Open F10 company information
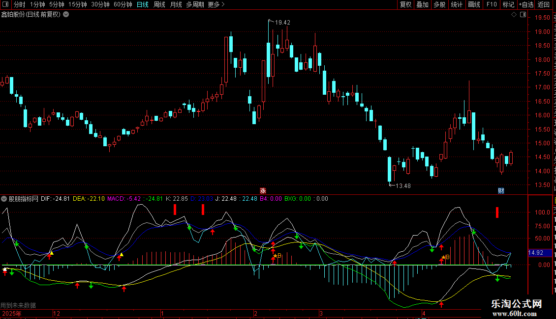This screenshot has height=319, width=556. tap(492, 4)
